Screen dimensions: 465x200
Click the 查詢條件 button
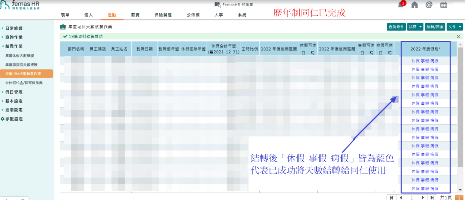396,27
